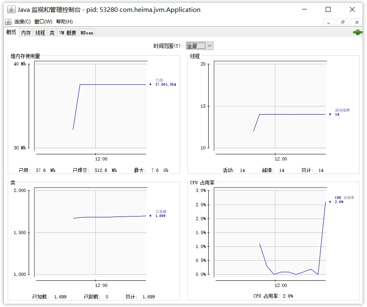Screen dimensions: 367x307
Task: Click the 活动线程 14 marker arrow
Action: point(330,114)
